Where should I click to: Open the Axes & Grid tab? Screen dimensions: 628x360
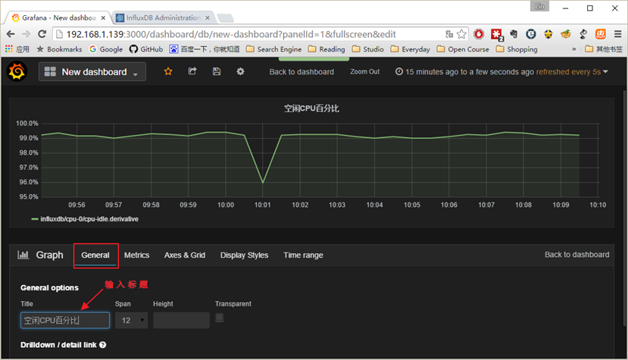185,255
